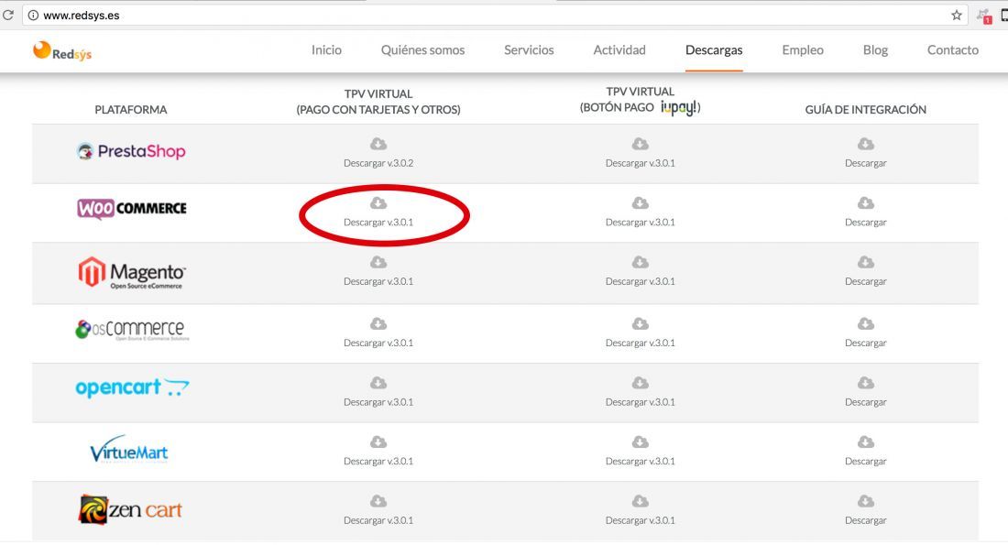
Task: Click the WooCommerce platform logo
Action: 132,208
